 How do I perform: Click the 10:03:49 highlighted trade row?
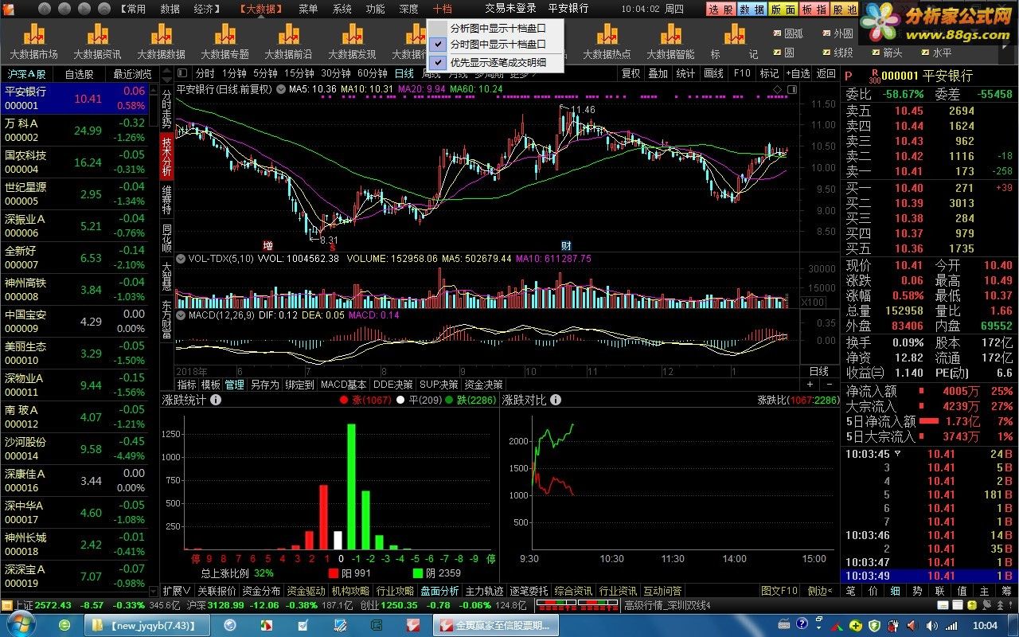[x=928, y=576]
